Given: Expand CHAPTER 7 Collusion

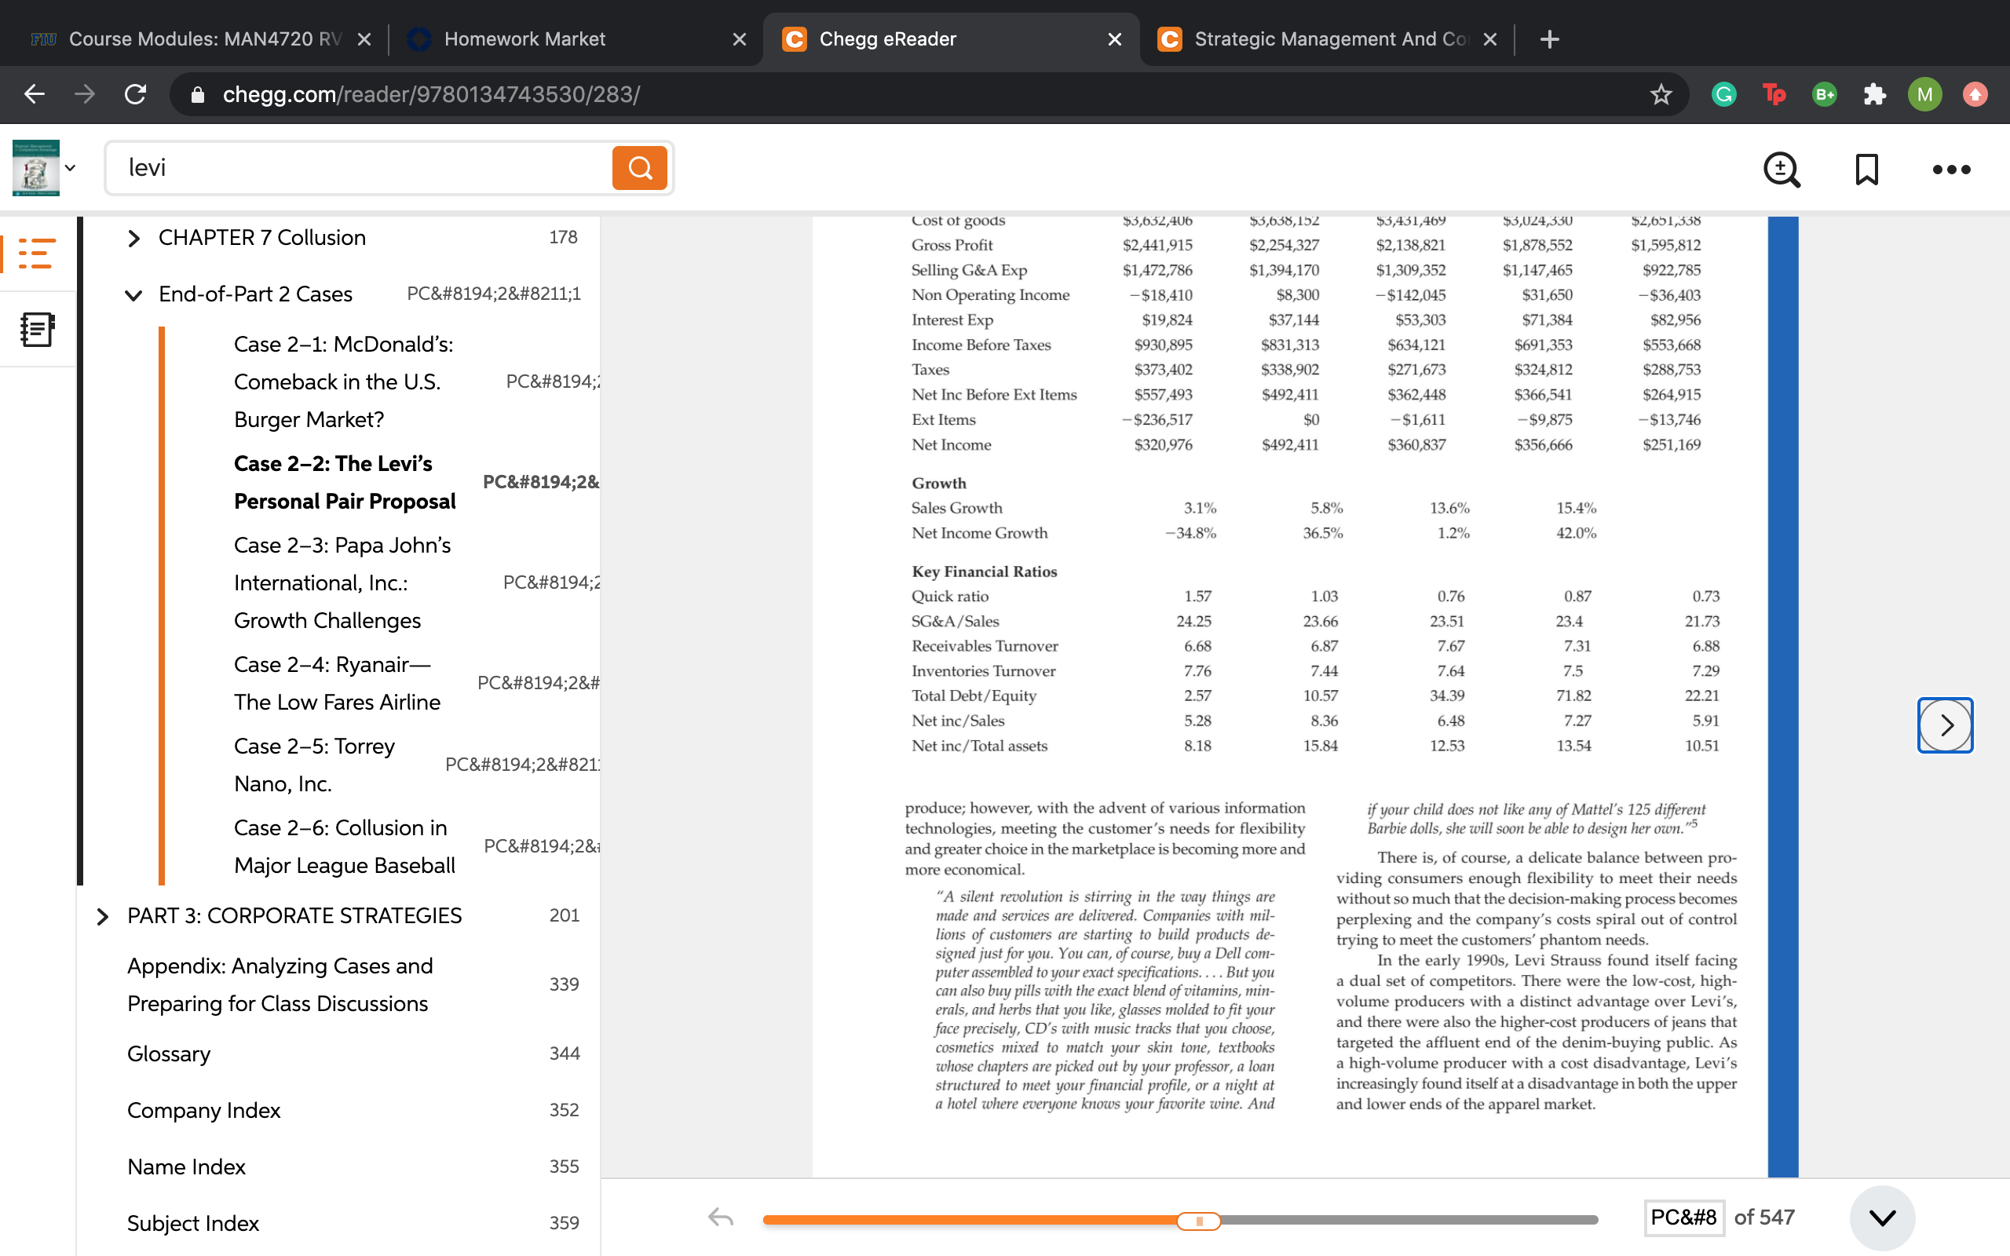Looking at the screenshot, I should point(133,239).
